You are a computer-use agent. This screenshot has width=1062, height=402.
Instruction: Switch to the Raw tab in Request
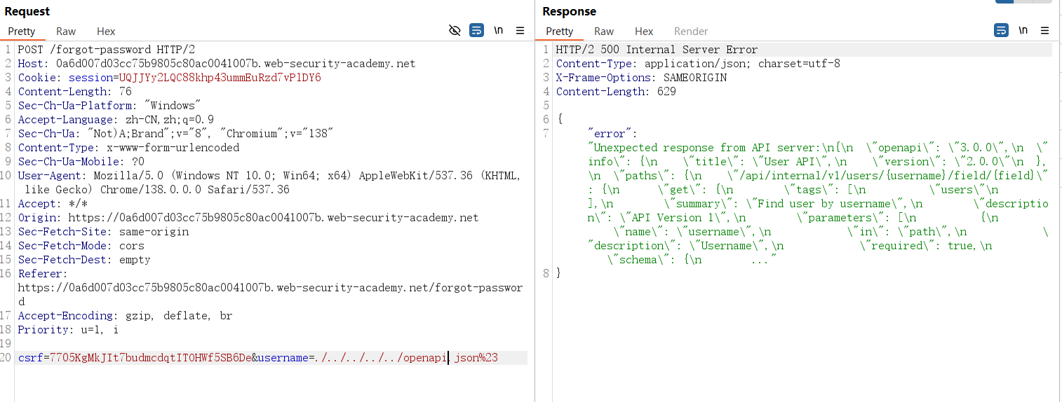(66, 32)
